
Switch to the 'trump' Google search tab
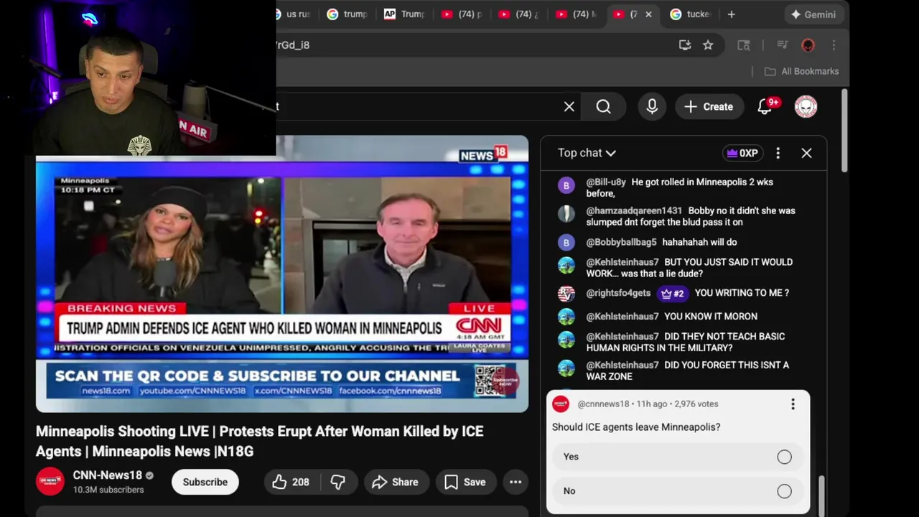346,14
